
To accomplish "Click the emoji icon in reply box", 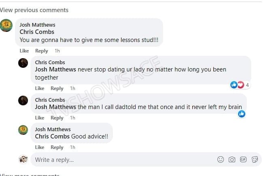I will [221, 159].
